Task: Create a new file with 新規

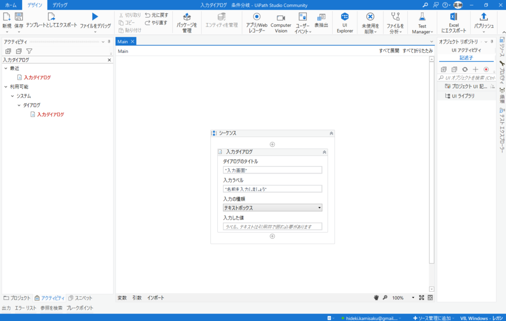Action: pyautogui.click(x=7, y=22)
